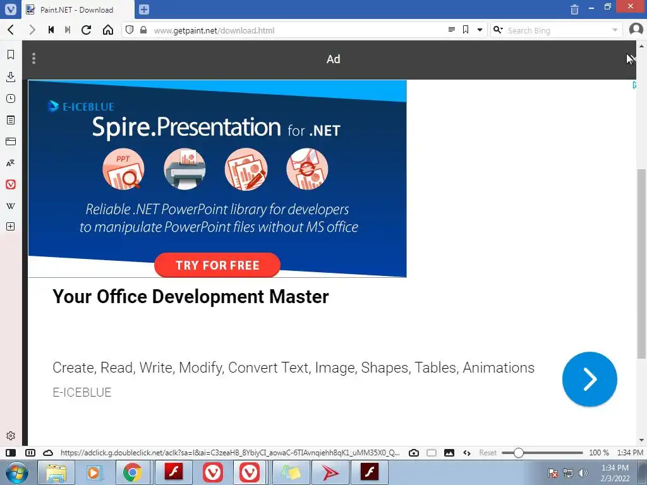
Task: Open Windows Media Player from taskbar
Action: coord(94,472)
